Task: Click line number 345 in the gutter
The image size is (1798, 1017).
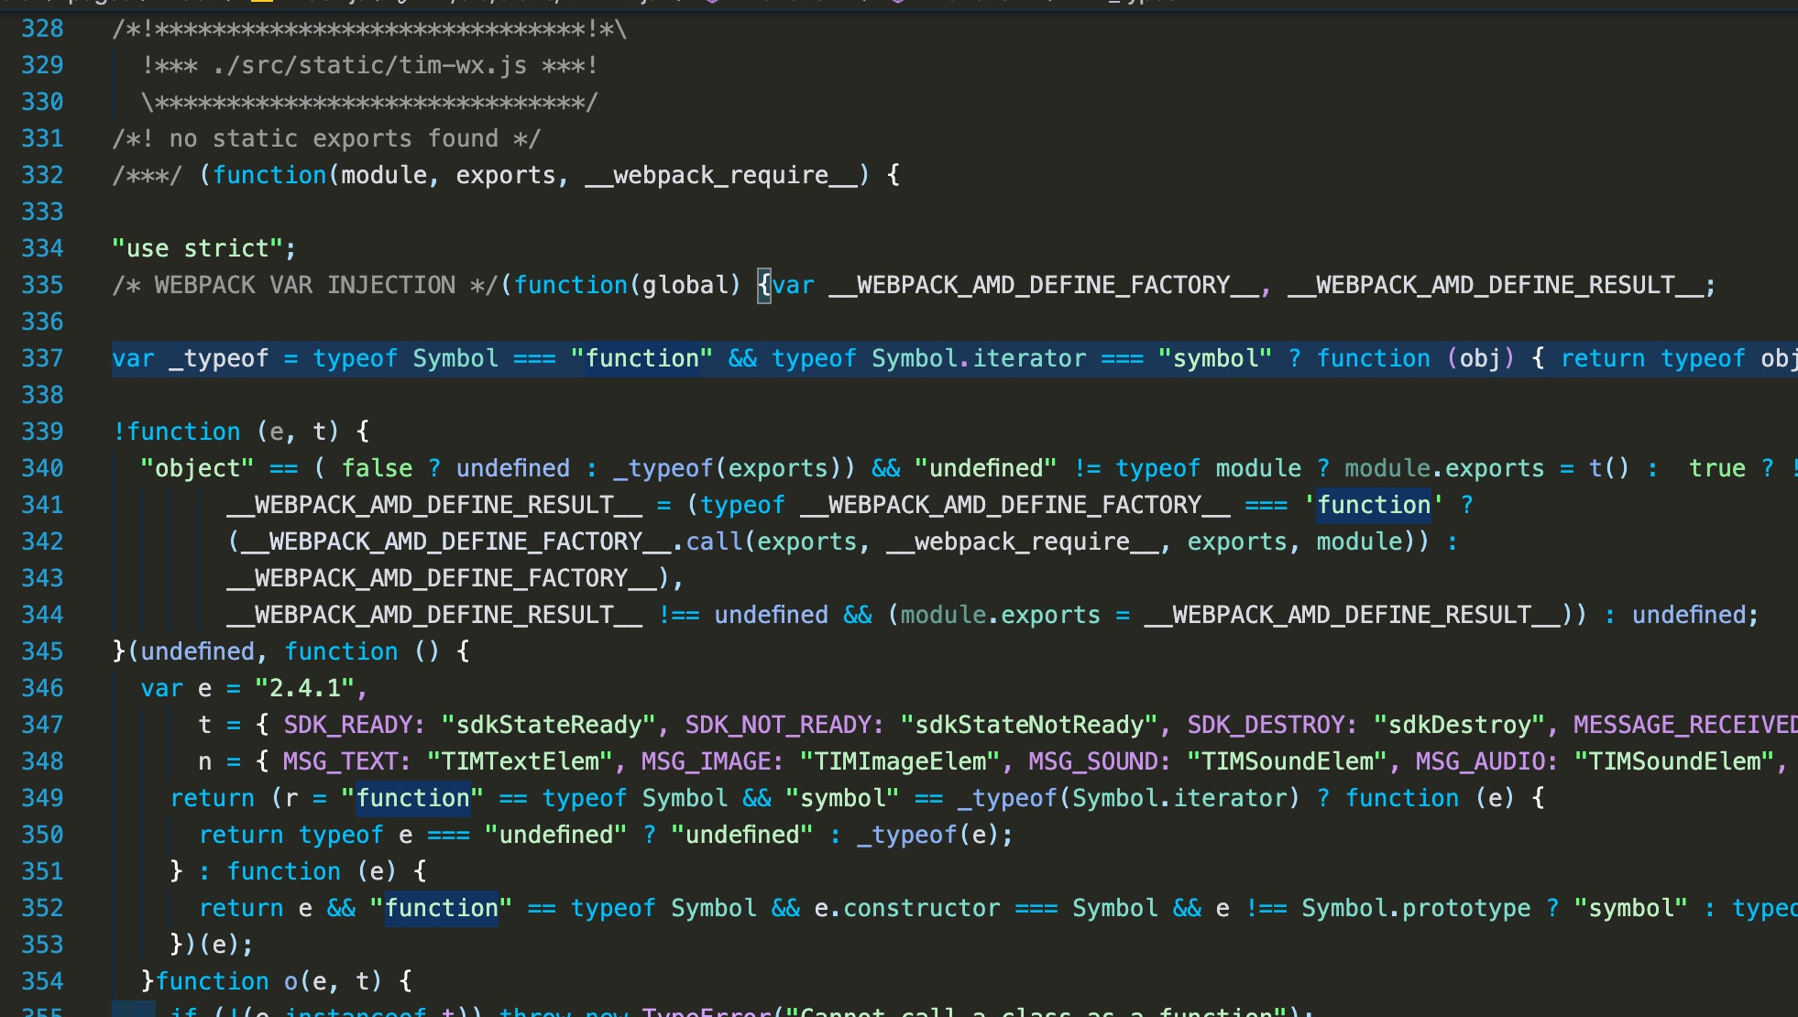Action: (42, 651)
